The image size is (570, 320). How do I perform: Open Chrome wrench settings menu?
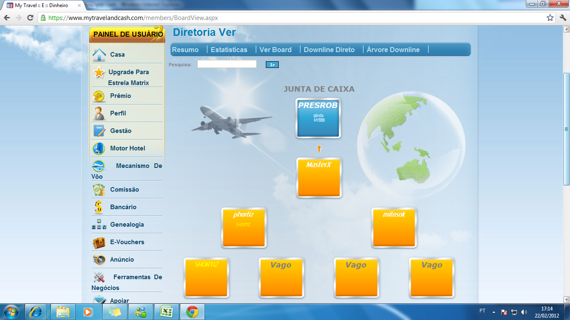562,18
